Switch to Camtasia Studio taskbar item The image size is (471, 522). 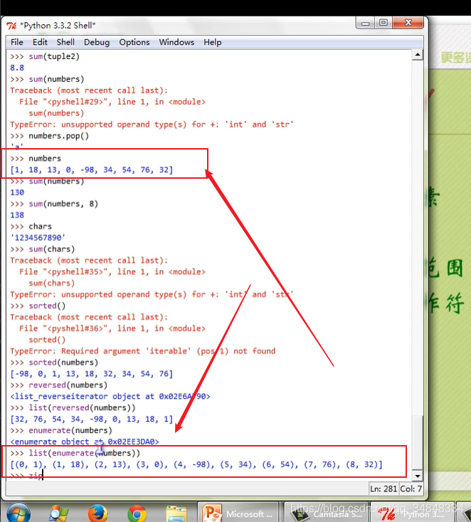click(326, 513)
